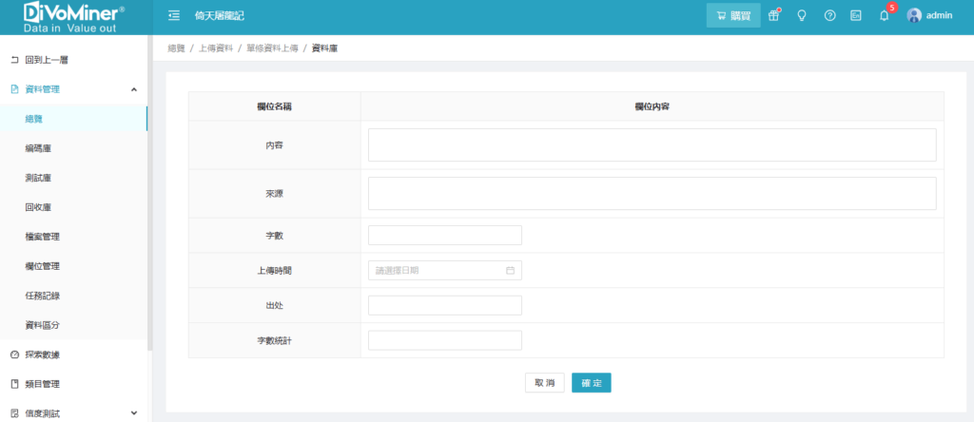Select 編碼庫 in the sidebar
The image size is (974, 422).
[38, 148]
